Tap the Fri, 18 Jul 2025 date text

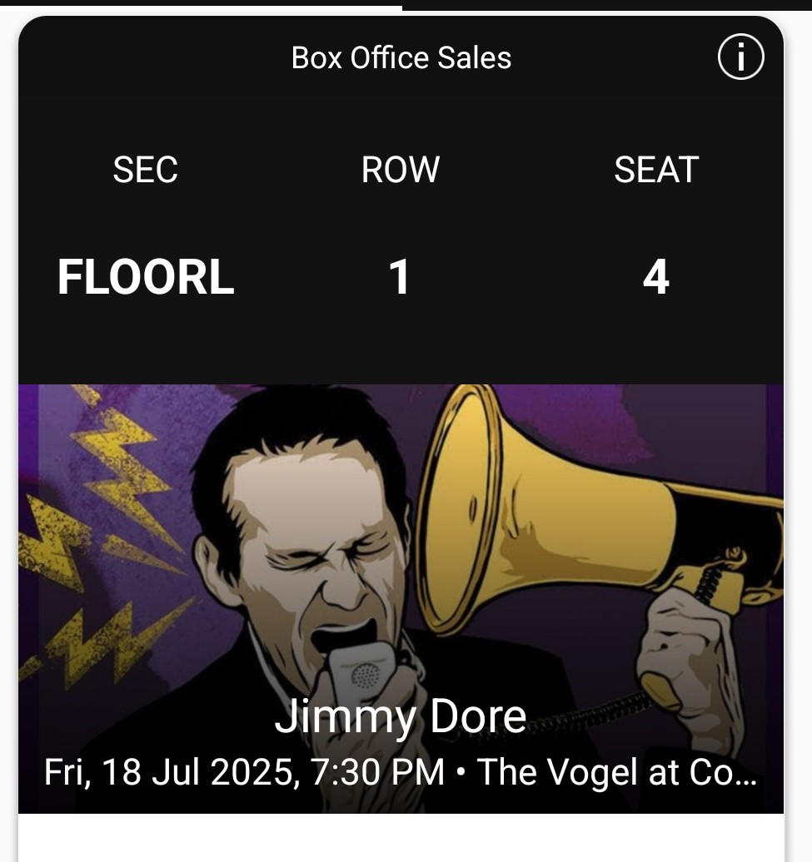point(172,772)
